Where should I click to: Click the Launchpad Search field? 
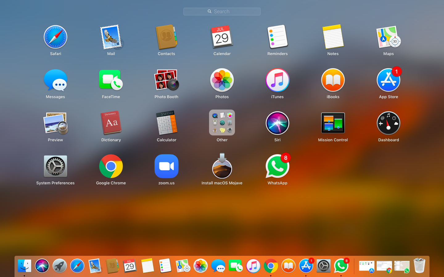tap(222, 11)
